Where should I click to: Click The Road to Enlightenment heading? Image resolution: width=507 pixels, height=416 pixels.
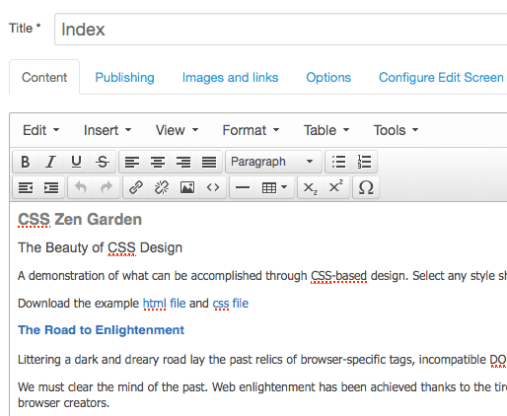click(x=101, y=330)
